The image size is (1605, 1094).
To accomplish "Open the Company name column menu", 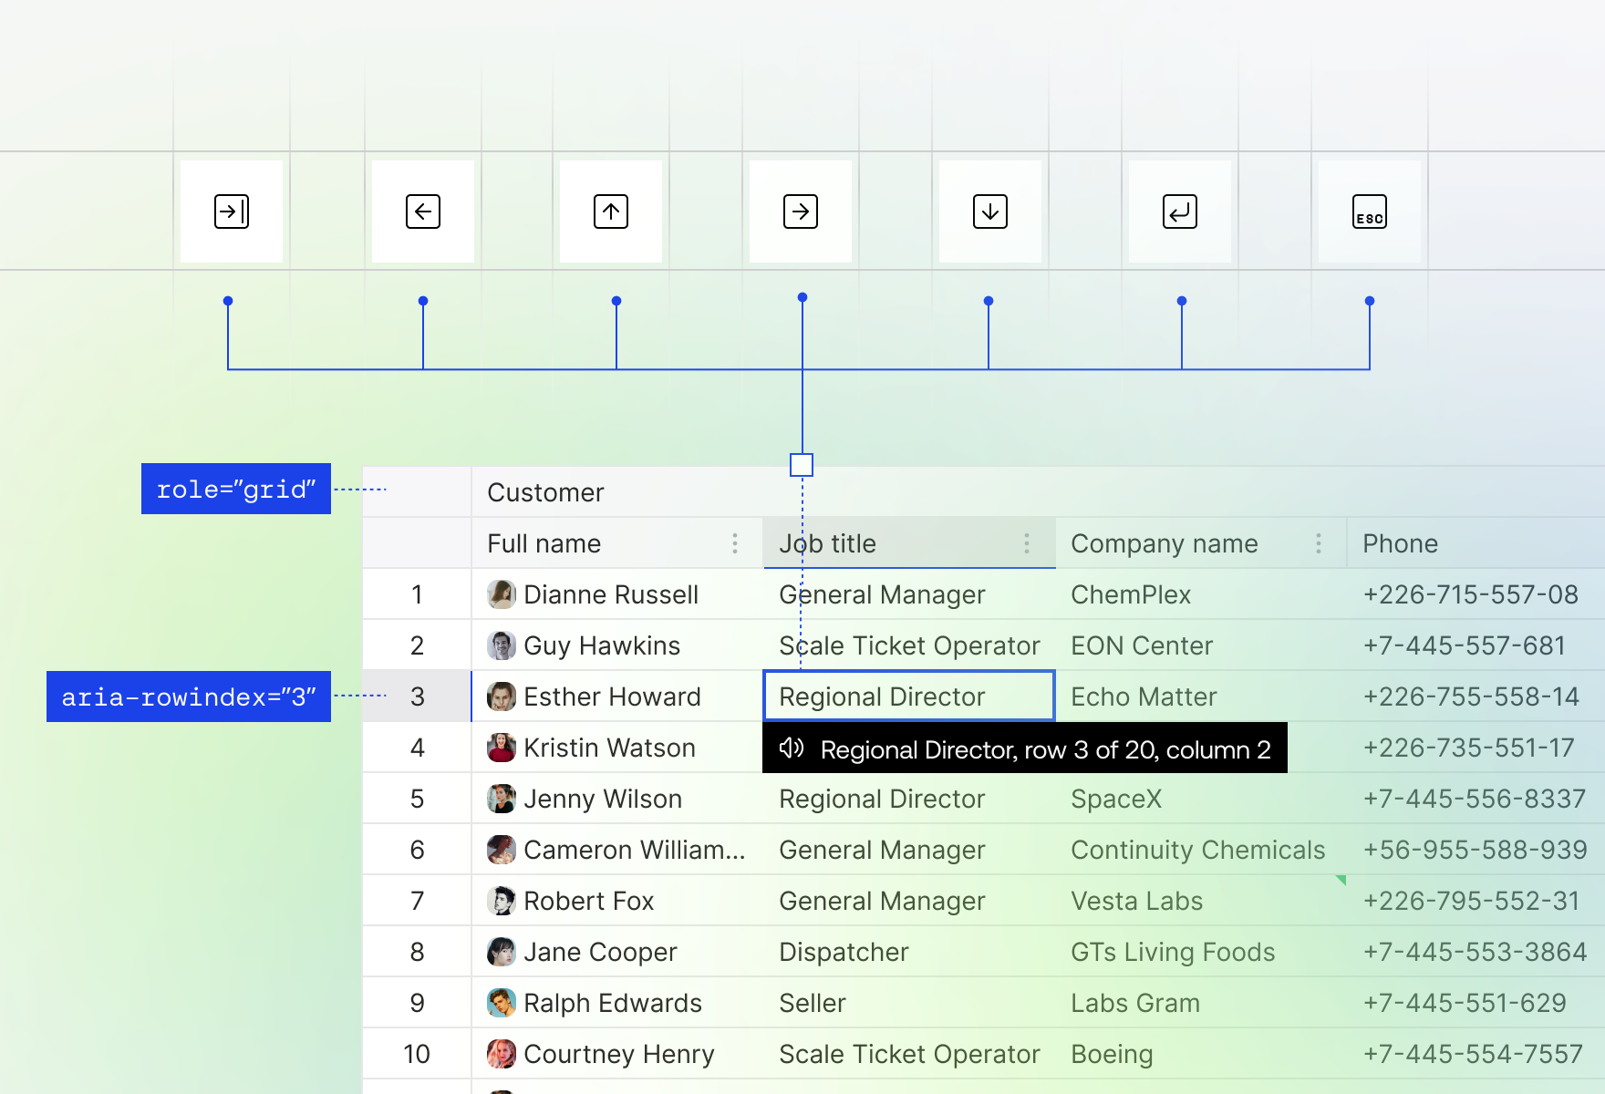I will click(1319, 543).
